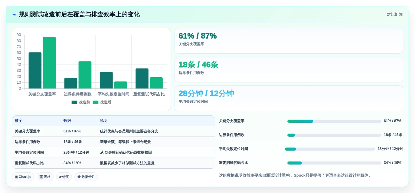
Task: Click the 表格 tag chip
Action: click(45, 177)
